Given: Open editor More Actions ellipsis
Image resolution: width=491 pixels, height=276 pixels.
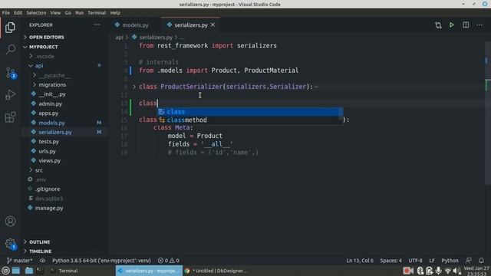Looking at the screenshot, I should click(x=479, y=25).
